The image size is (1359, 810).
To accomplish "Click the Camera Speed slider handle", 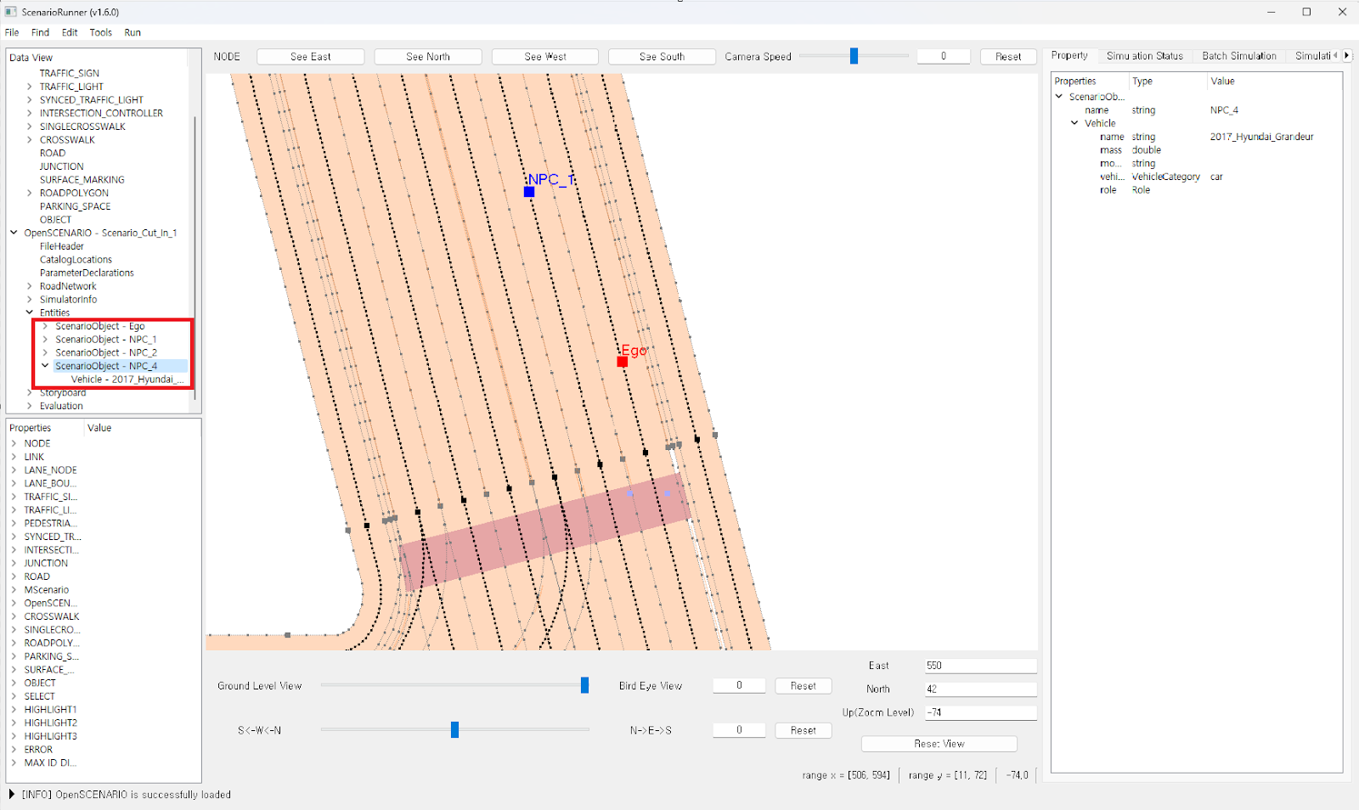I will click(x=854, y=56).
